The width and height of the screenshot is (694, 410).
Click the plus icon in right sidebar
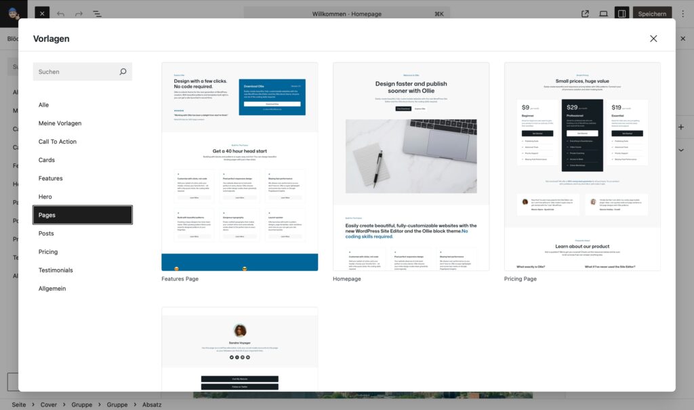pyautogui.click(x=680, y=127)
